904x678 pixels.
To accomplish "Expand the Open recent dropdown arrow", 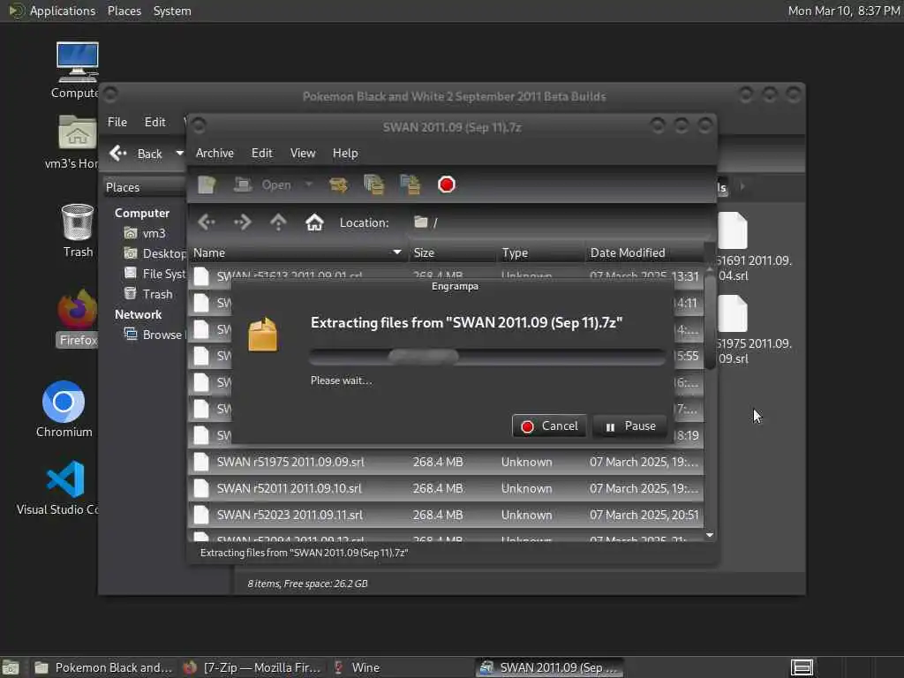I will coord(309,185).
